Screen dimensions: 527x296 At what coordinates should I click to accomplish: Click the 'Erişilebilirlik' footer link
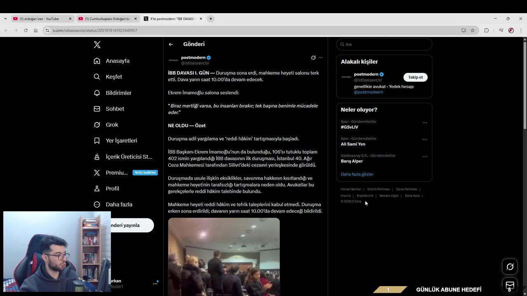365,196
